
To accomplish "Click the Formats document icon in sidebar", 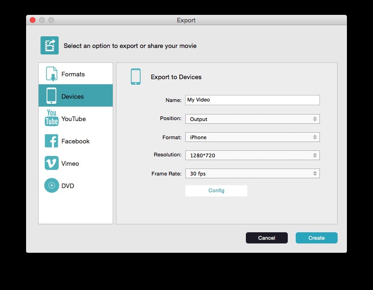I will (x=51, y=74).
